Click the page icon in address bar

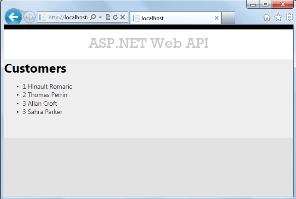tap(43, 17)
